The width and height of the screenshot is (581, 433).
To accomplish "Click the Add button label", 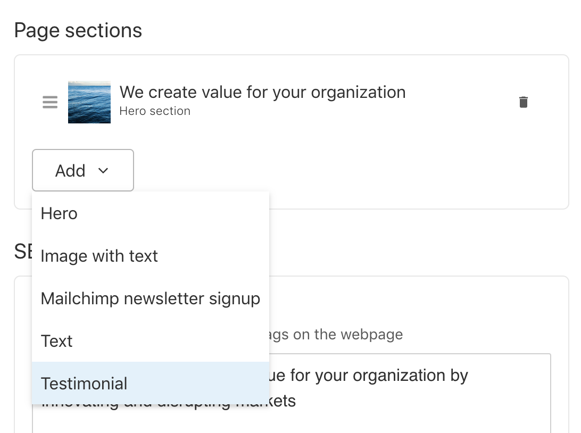I will (x=70, y=170).
